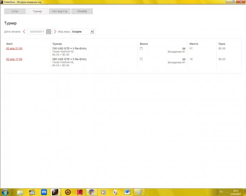Go to the previous date with left arrow
246x196 pixels.
tap(24, 31)
